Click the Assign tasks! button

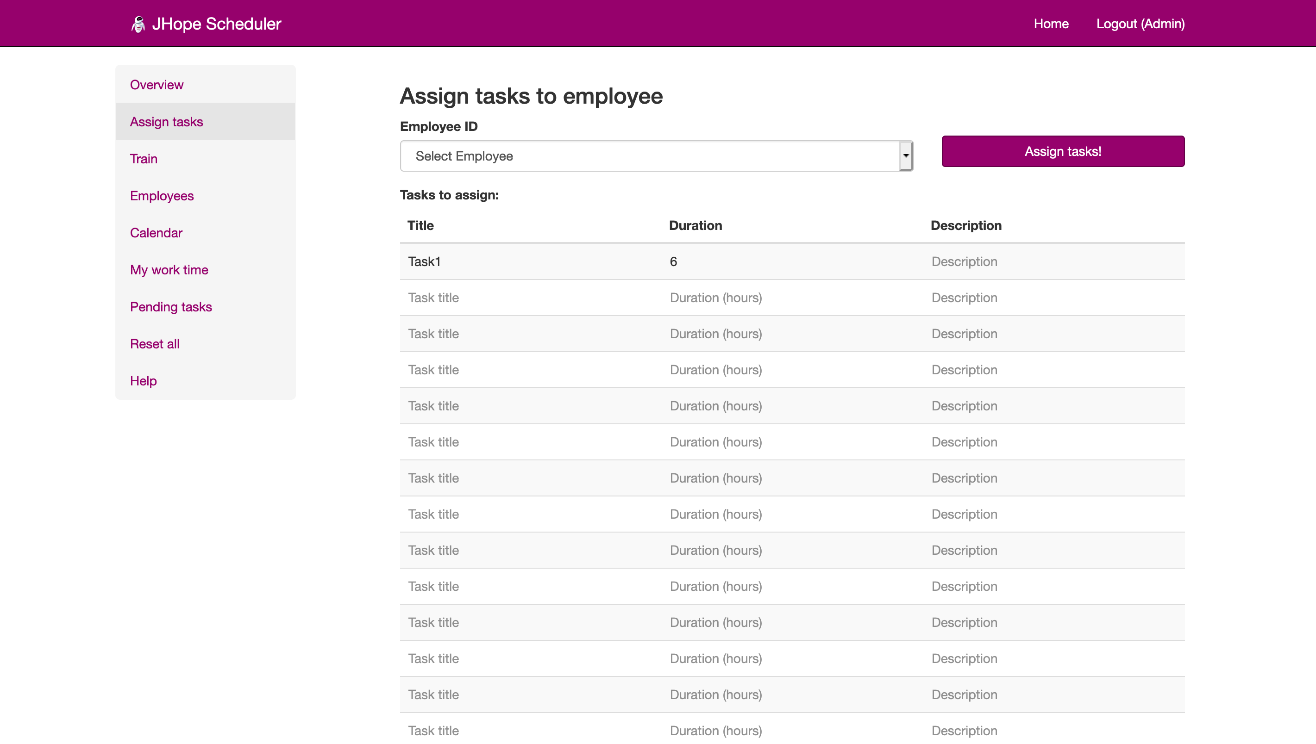(x=1063, y=151)
